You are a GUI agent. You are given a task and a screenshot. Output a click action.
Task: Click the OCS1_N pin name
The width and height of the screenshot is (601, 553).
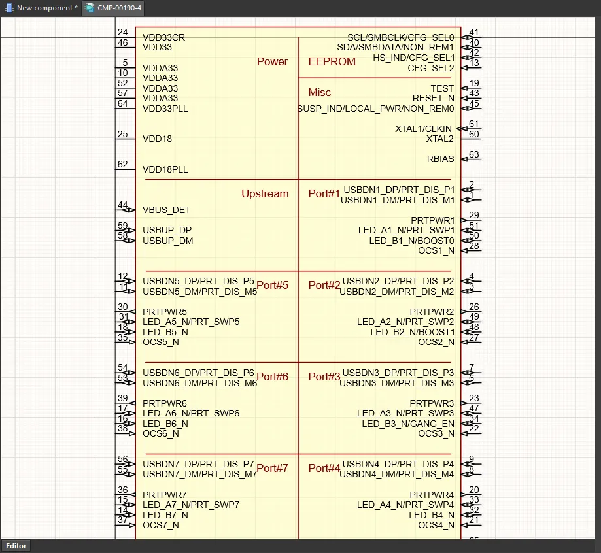click(436, 250)
